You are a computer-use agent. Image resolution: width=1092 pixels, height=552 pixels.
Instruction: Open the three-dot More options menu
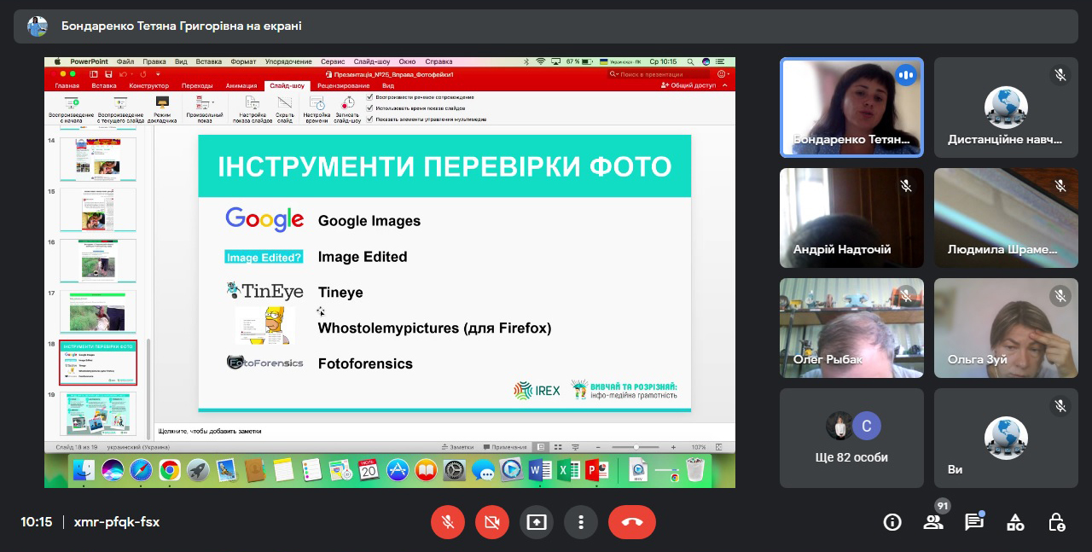point(581,522)
